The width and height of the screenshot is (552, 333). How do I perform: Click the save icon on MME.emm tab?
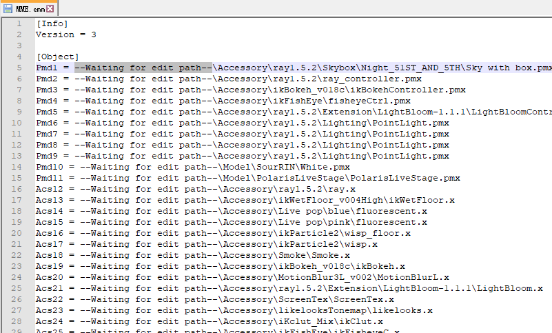click(8, 9)
